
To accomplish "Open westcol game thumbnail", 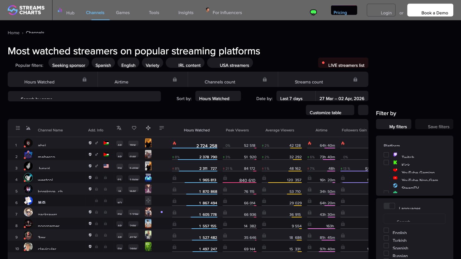I will [x=148, y=177].
